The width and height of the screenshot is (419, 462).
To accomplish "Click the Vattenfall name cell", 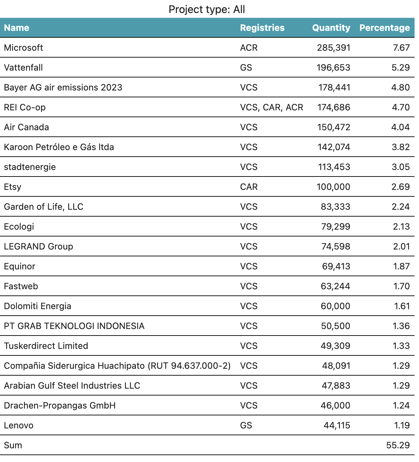I will [24, 68].
